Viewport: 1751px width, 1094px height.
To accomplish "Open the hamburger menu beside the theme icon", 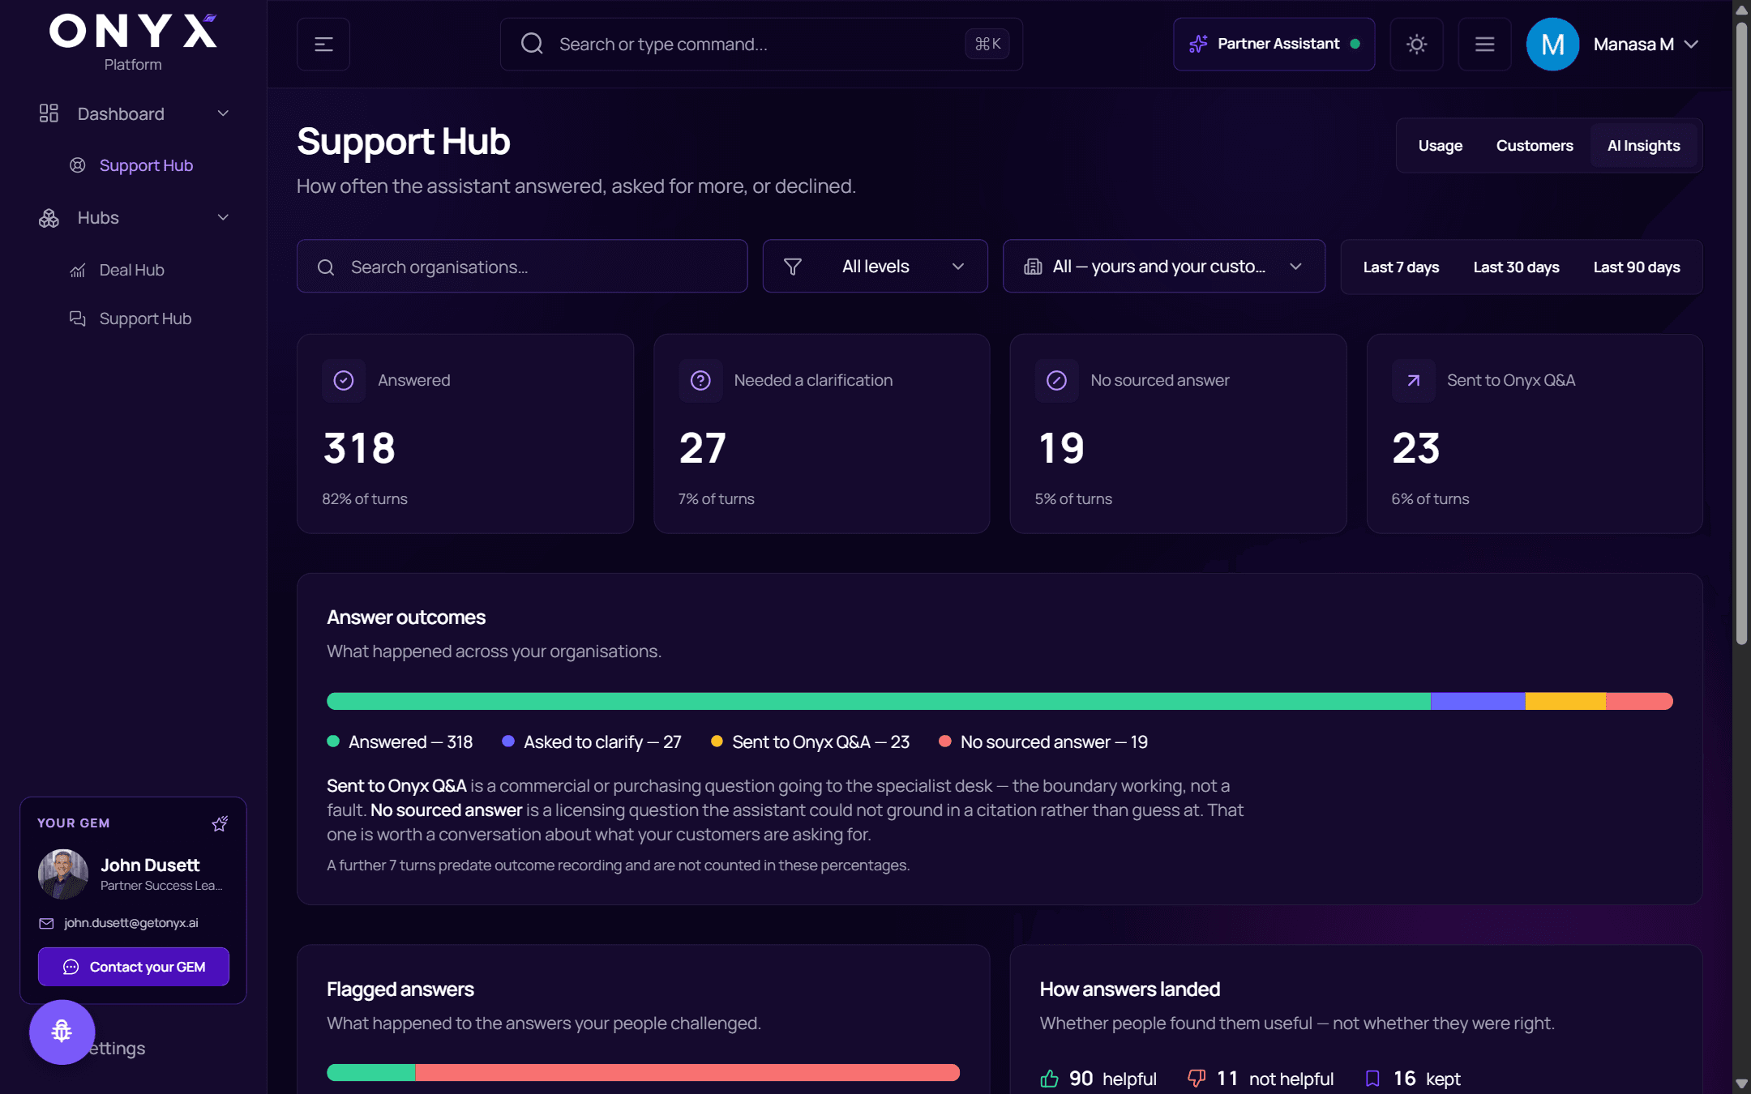I will (1484, 45).
